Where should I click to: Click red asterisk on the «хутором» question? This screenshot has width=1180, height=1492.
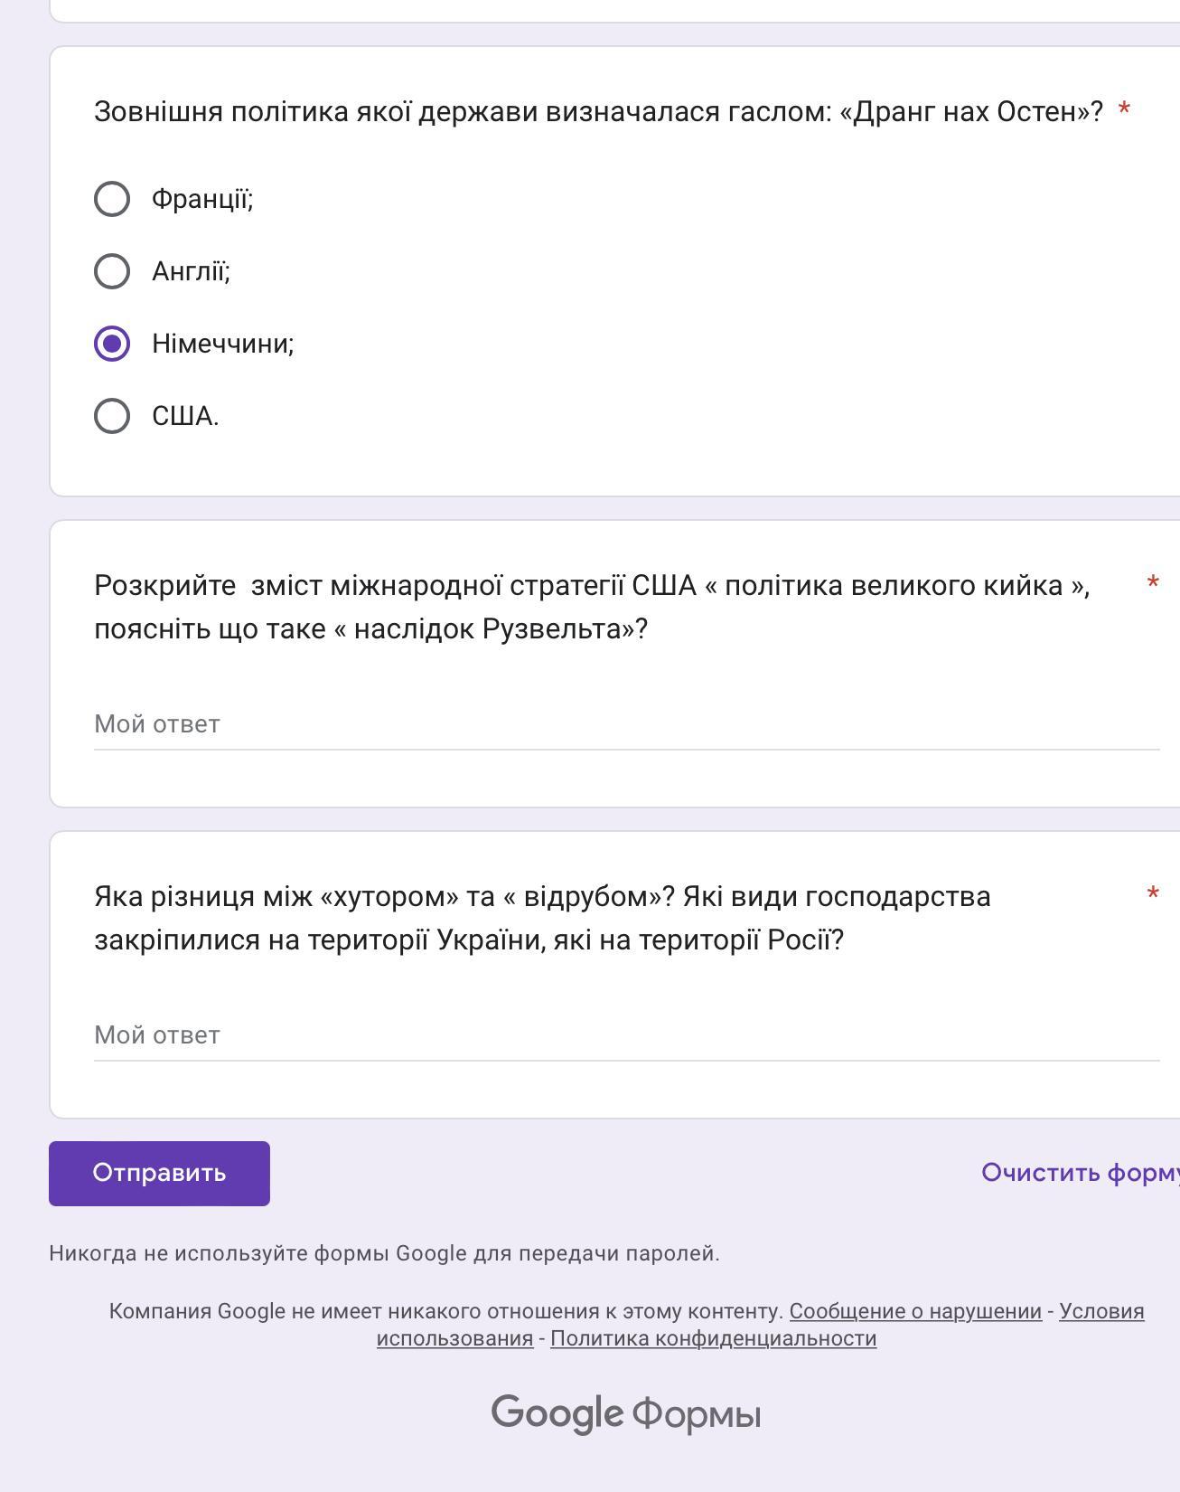point(1153,895)
